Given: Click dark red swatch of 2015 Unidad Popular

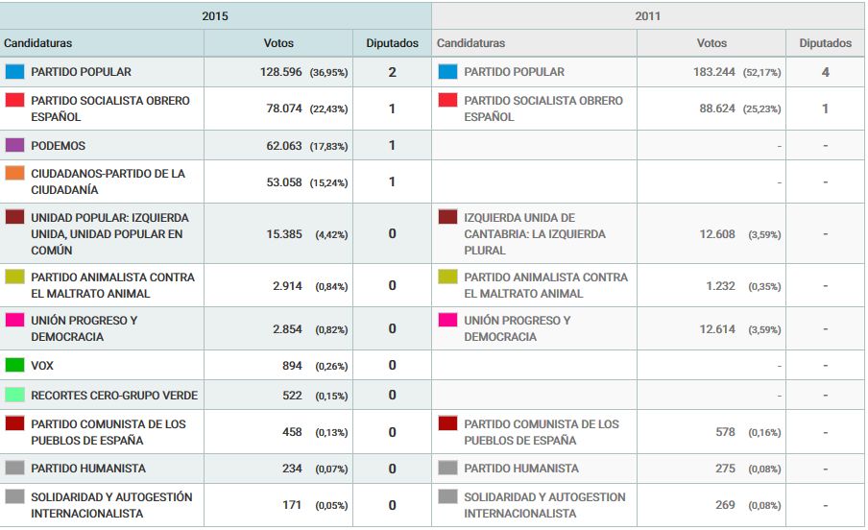Looking at the screenshot, I should 15,217.
